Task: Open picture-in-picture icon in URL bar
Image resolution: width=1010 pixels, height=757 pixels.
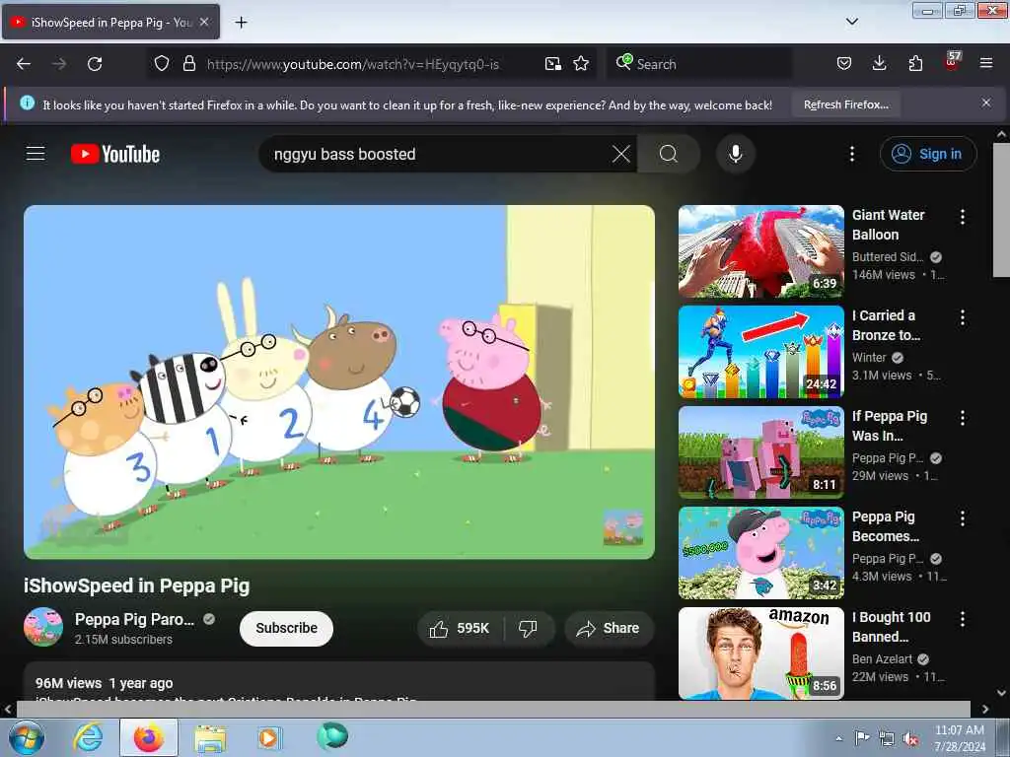Action: 552,63
